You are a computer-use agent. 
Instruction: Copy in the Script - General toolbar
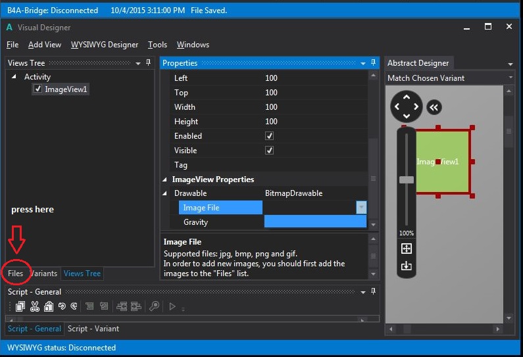coord(20,306)
